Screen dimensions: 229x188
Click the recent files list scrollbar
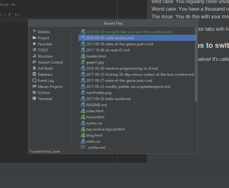pos(196,64)
